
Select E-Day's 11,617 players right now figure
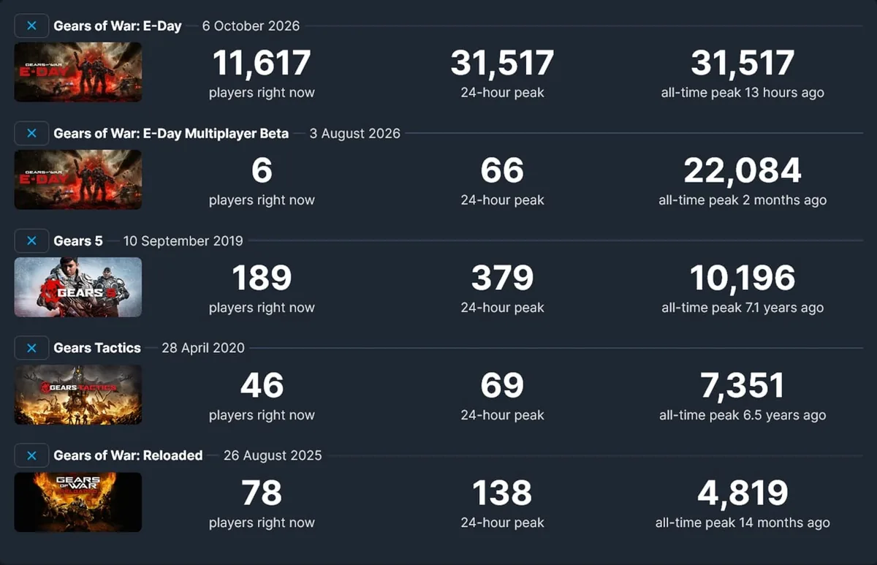pyautogui.click(x=262, y=64)
